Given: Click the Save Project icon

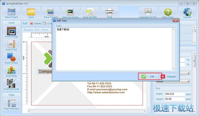Looking at the screenshot, I should point(50,13).
